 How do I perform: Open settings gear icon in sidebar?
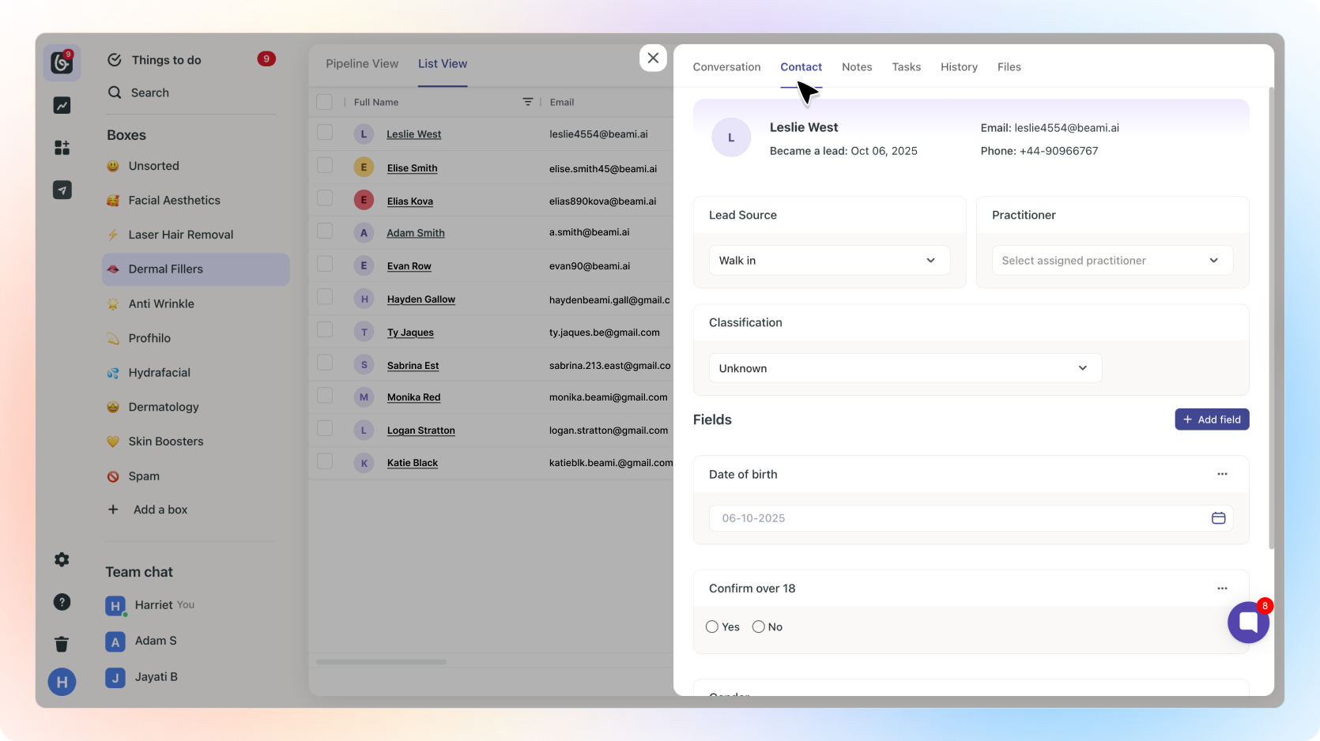(62, 559)
